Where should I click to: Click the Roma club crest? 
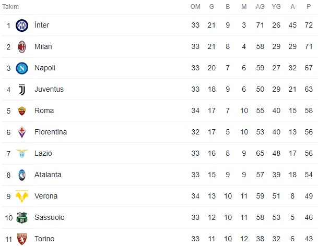[22, 110]
